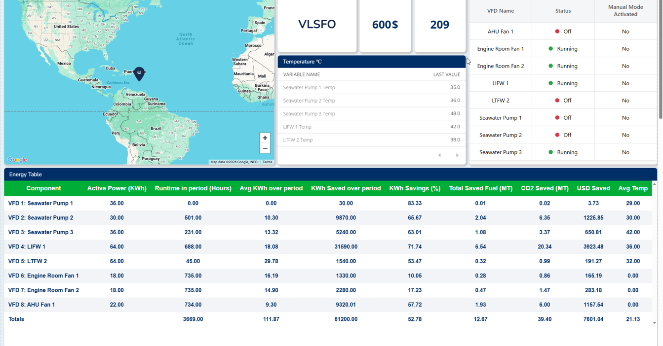Go to previous page of Temperature table
Image resolution: width=663 pixels, height=346 pixels.
[439, 155]
